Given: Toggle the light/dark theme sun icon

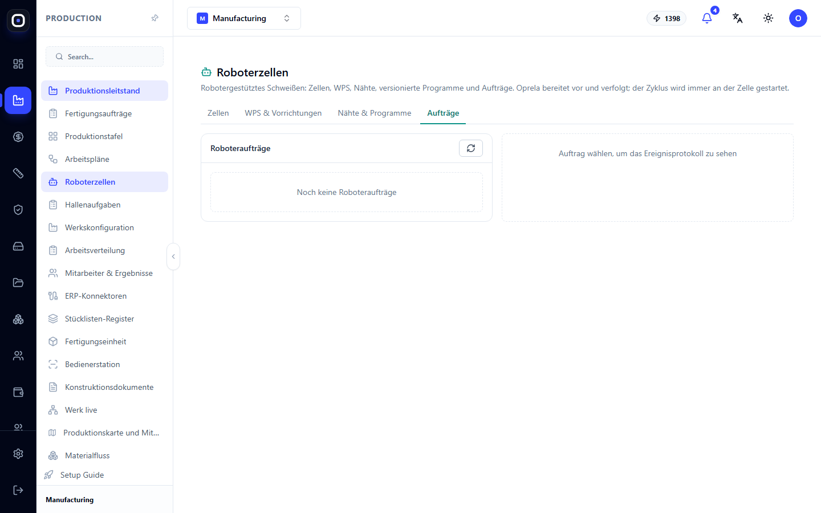Looking at the screenshot, I should (x=769, y=18).
